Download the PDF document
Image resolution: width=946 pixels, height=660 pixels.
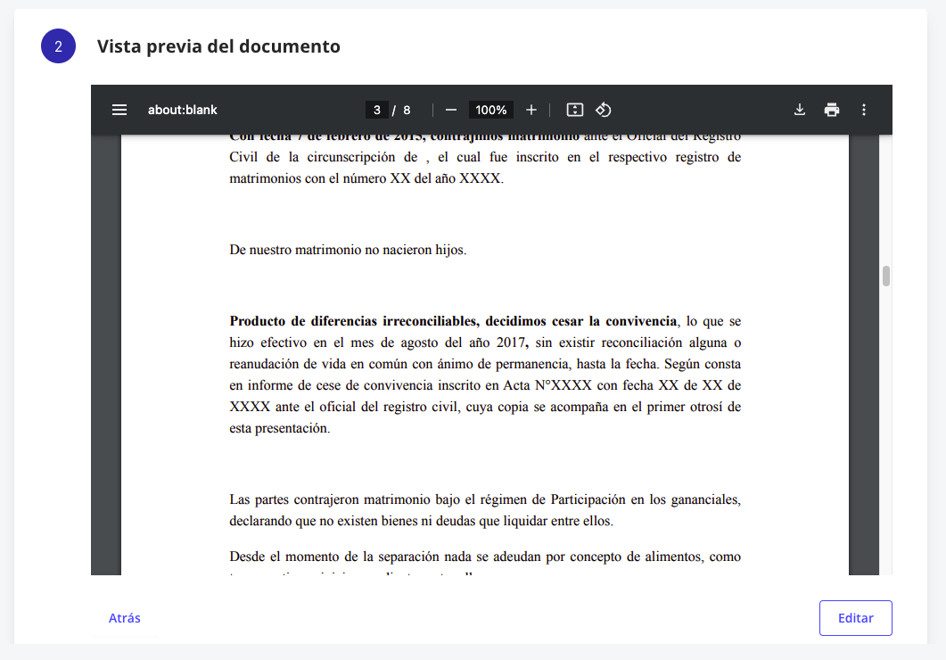pos(800,110)
